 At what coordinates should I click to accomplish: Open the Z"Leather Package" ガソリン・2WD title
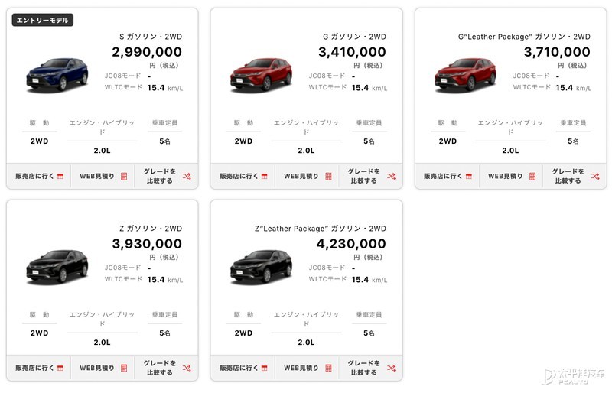(x=320, y=229)
